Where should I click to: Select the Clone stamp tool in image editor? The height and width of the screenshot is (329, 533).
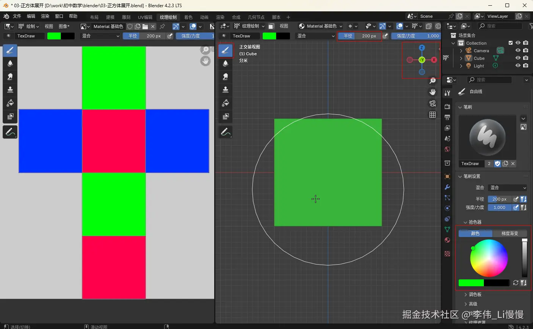(x=10, y=90)
